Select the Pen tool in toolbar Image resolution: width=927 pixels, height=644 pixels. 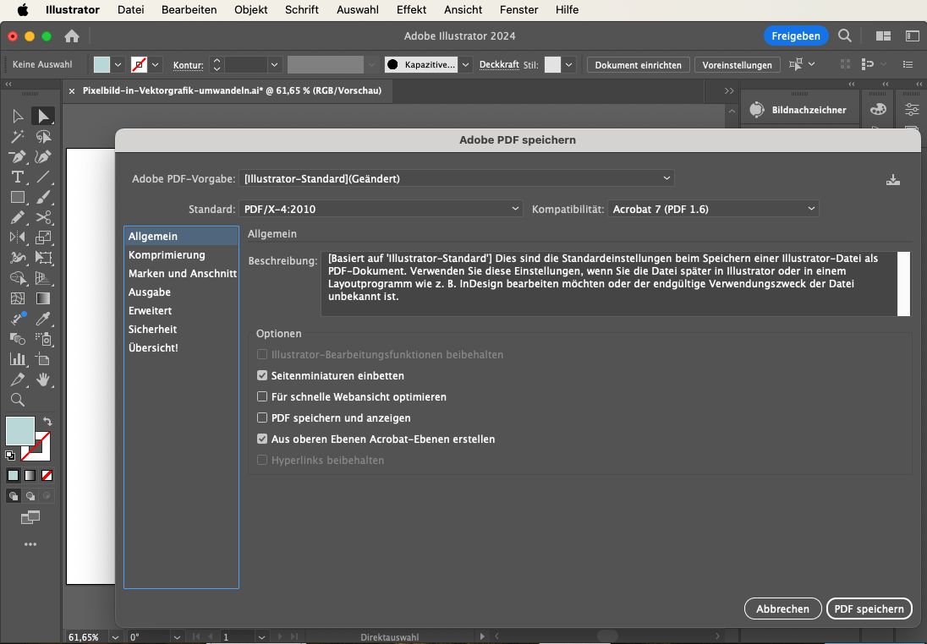pos(17,156)
